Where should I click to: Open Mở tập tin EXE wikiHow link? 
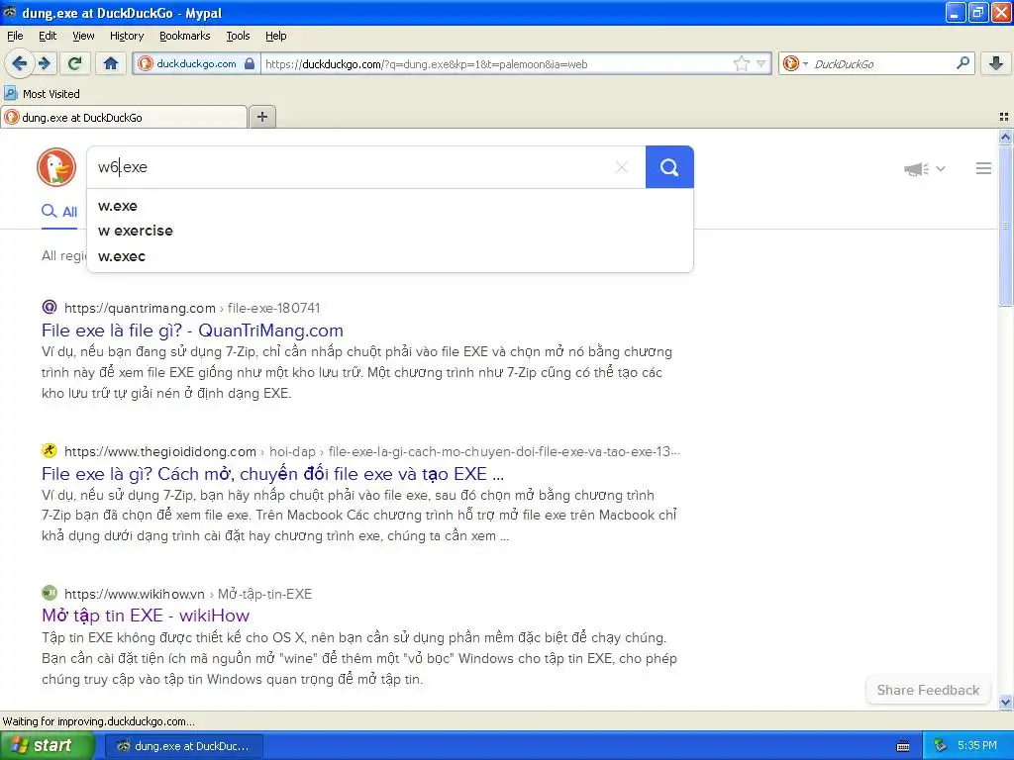[146, 616]
